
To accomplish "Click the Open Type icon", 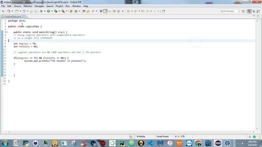I will pyautogui.click(x=84, y=11).
